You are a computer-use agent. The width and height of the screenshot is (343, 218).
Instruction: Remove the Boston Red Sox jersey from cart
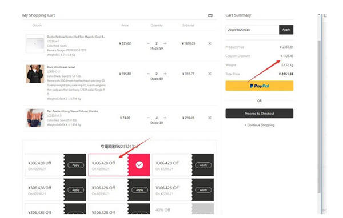click(x=210, y=43)
